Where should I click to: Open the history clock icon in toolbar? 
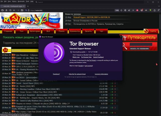pyautogui.click(x=10, y=10)
